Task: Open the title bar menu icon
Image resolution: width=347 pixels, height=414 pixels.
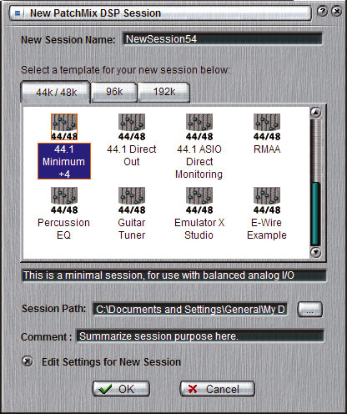Action: point(18,13)
